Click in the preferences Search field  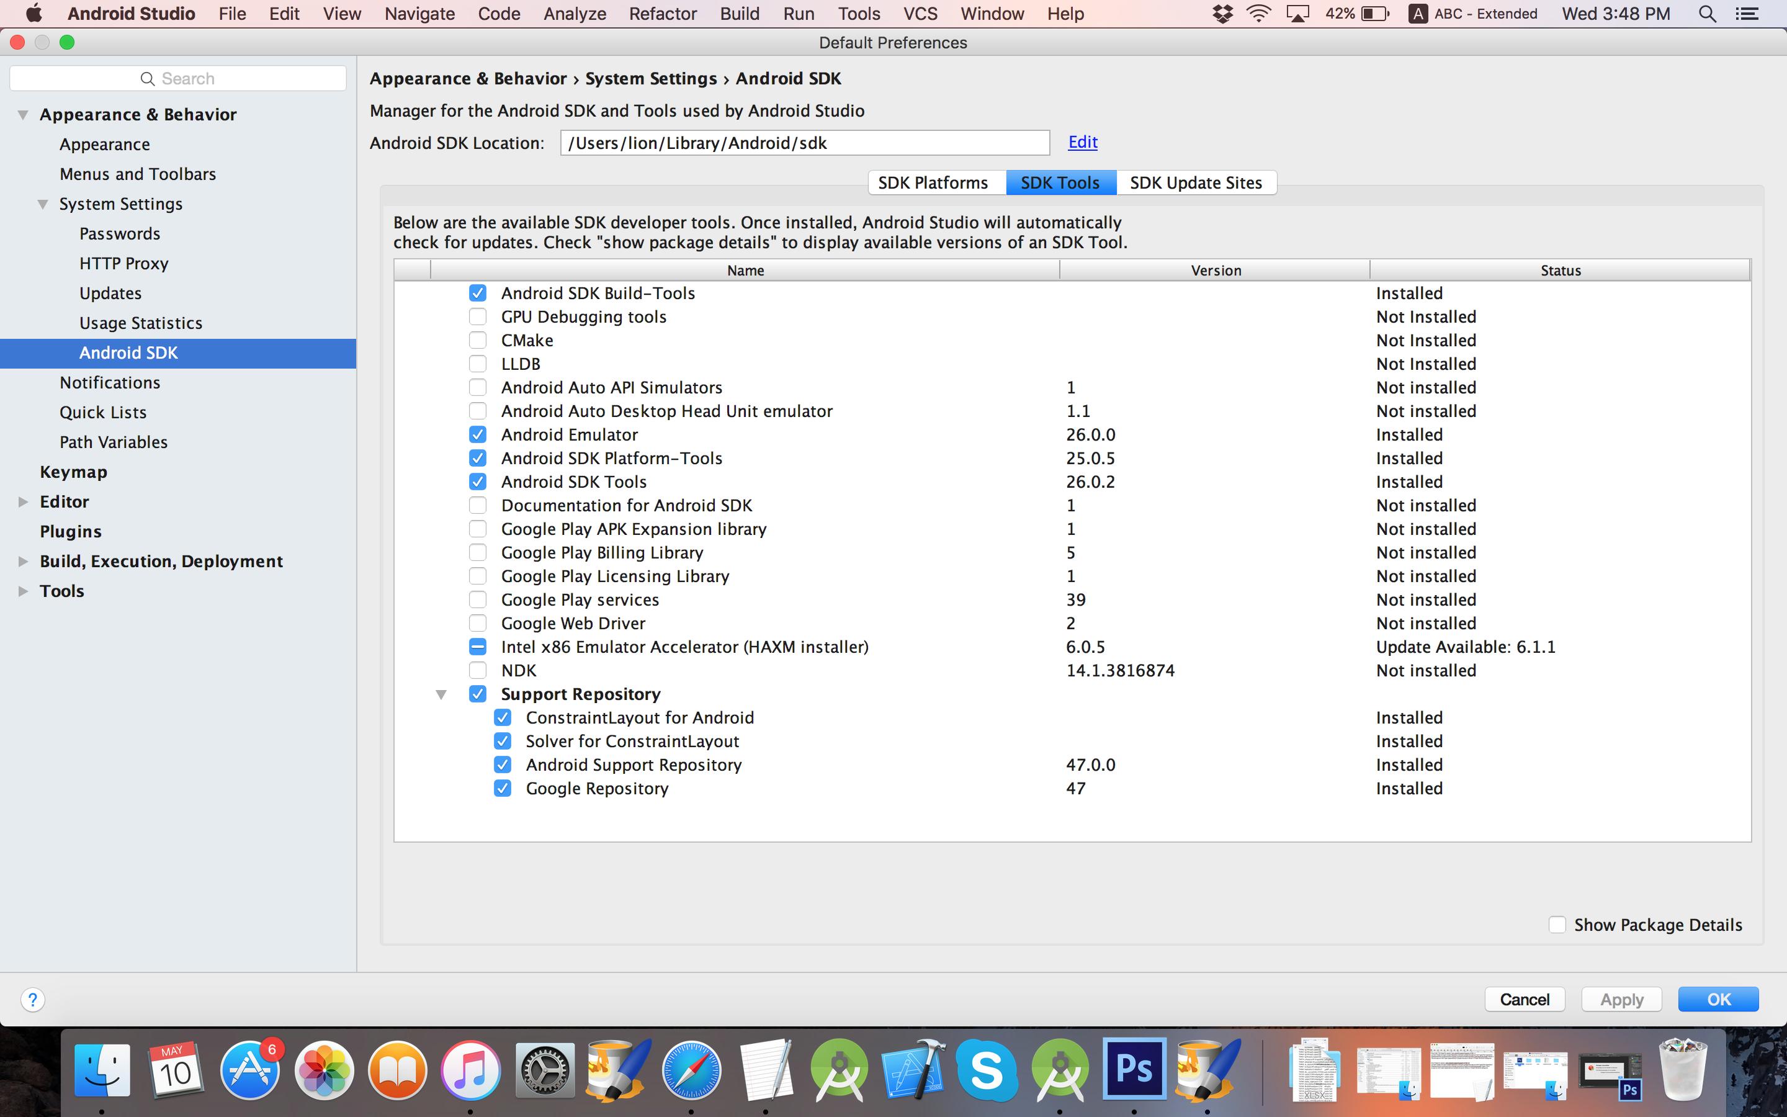point(177,78)
